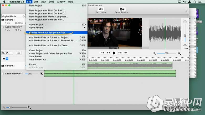The height and width of the screenshot is (115, 205).
Task: Zoom in timeline at bottom left
Action: click(x=30, y=108)
